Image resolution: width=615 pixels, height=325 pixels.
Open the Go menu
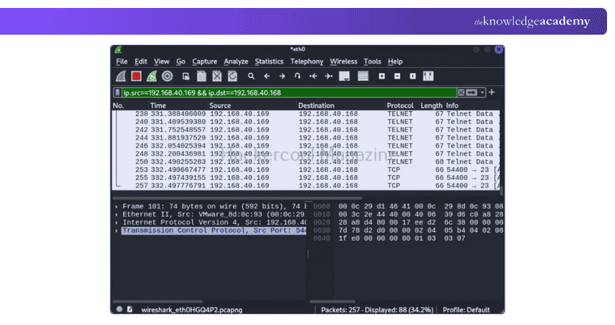click(181, 61)
